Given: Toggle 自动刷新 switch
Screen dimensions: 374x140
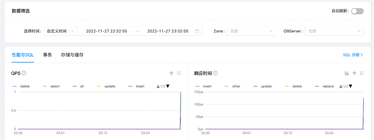Looking at the screenshot, I should click(357, 11).
